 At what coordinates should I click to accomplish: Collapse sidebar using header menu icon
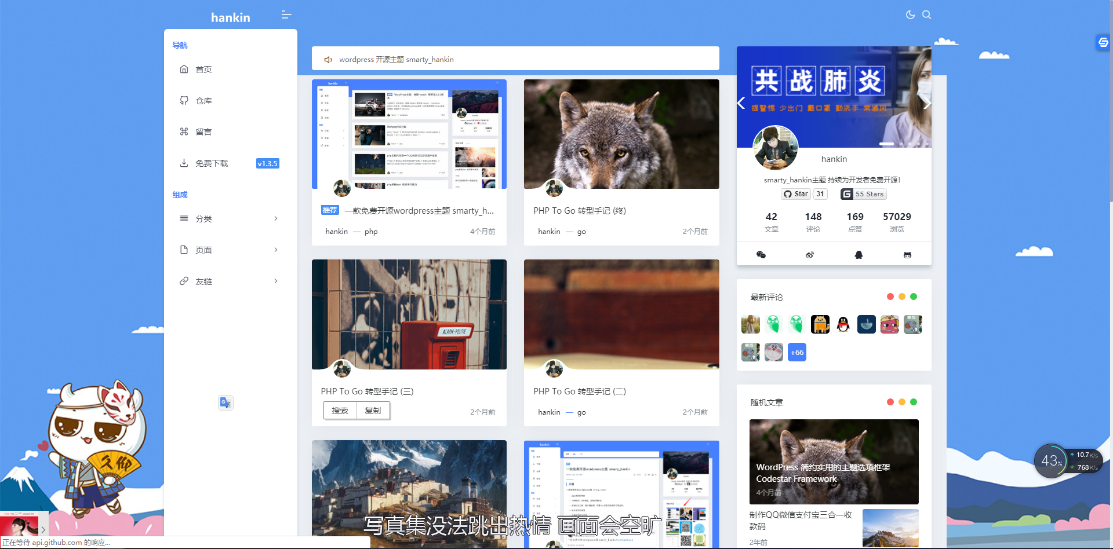tap(286, 15)
